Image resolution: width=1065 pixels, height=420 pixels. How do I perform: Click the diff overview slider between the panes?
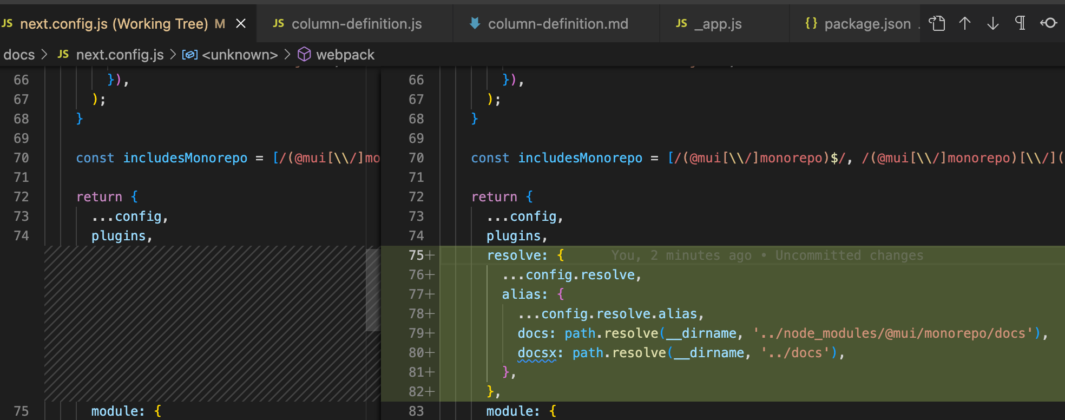(373, 290)
